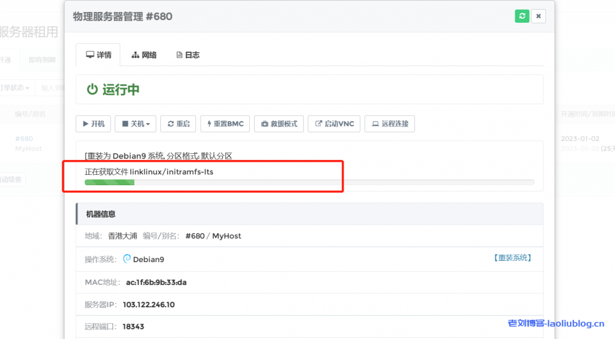Switch to the 详情 tab

point(98,55)
